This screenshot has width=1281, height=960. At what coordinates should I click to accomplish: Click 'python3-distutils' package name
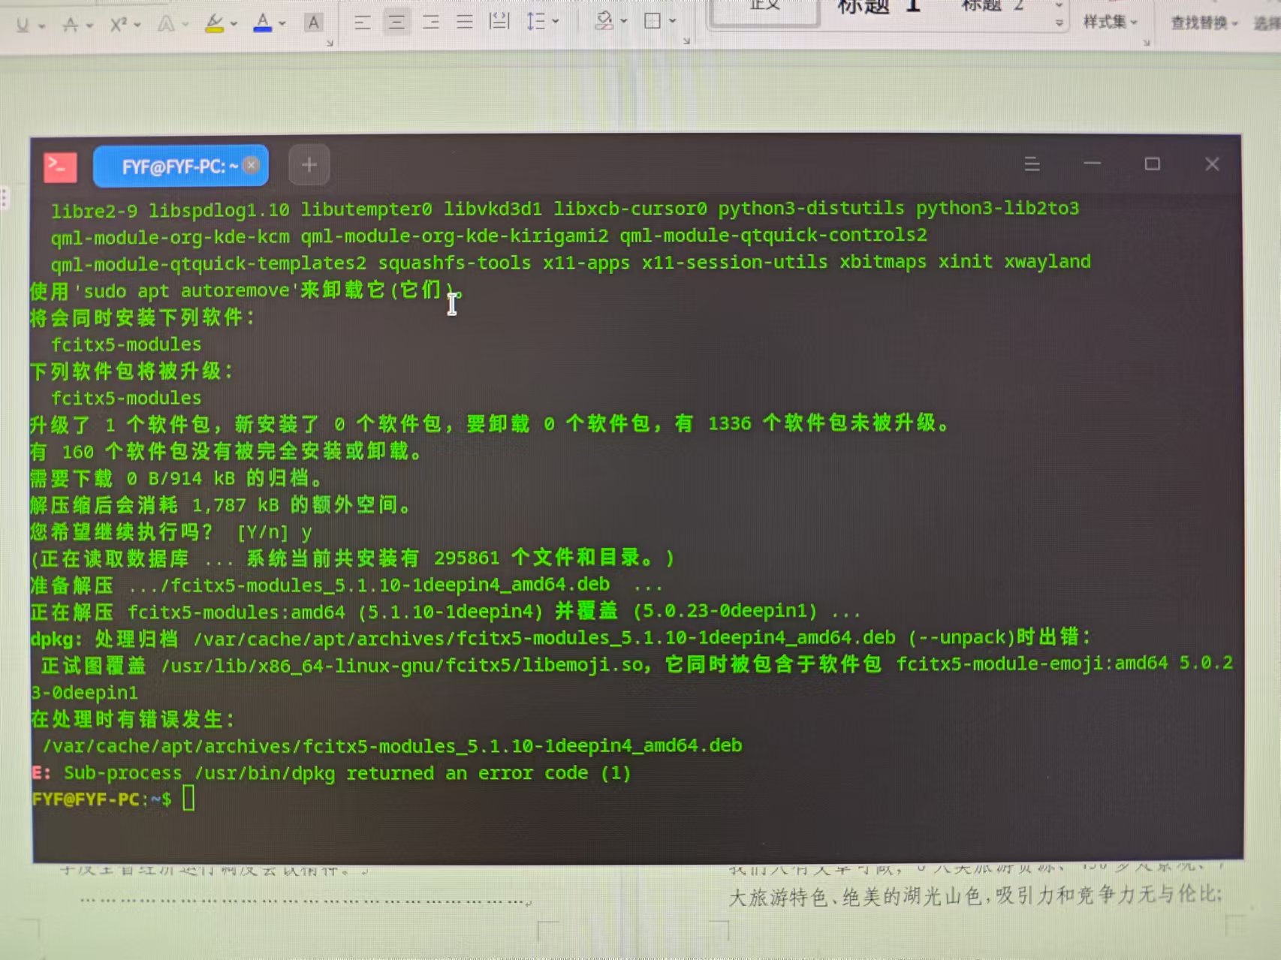coord(811,208)
